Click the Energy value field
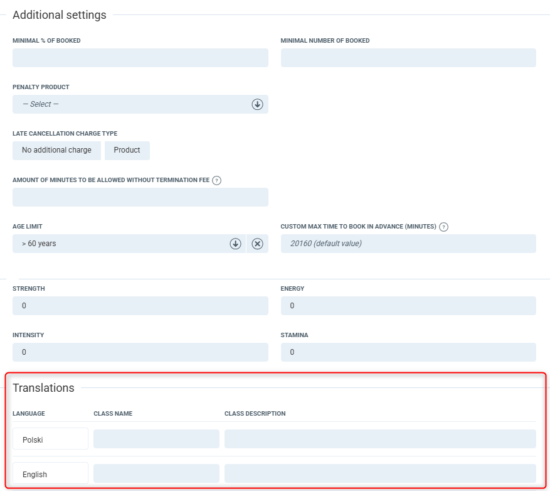The height and width of the screenshot is (491, 550). click(408, 306)
